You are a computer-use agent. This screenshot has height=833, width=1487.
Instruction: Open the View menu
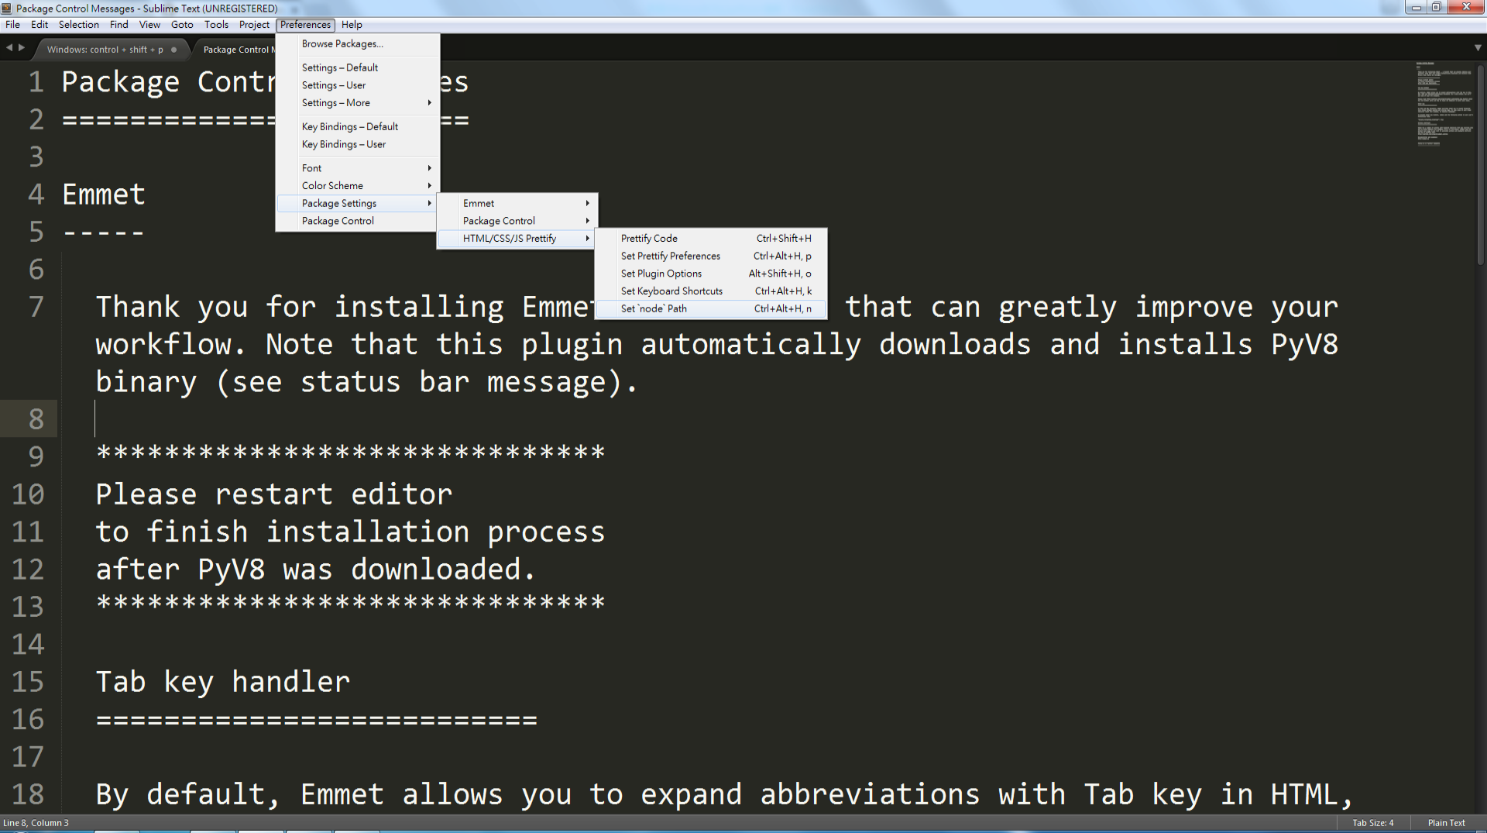[x=149, y=25]
